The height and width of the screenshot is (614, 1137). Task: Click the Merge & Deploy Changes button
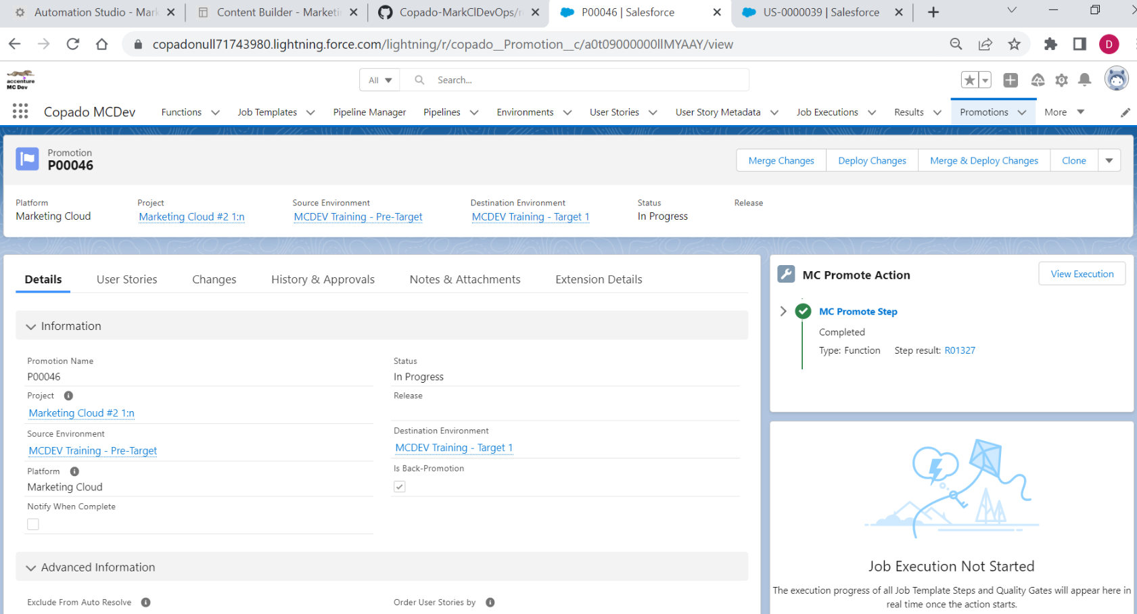pos(984,160)
